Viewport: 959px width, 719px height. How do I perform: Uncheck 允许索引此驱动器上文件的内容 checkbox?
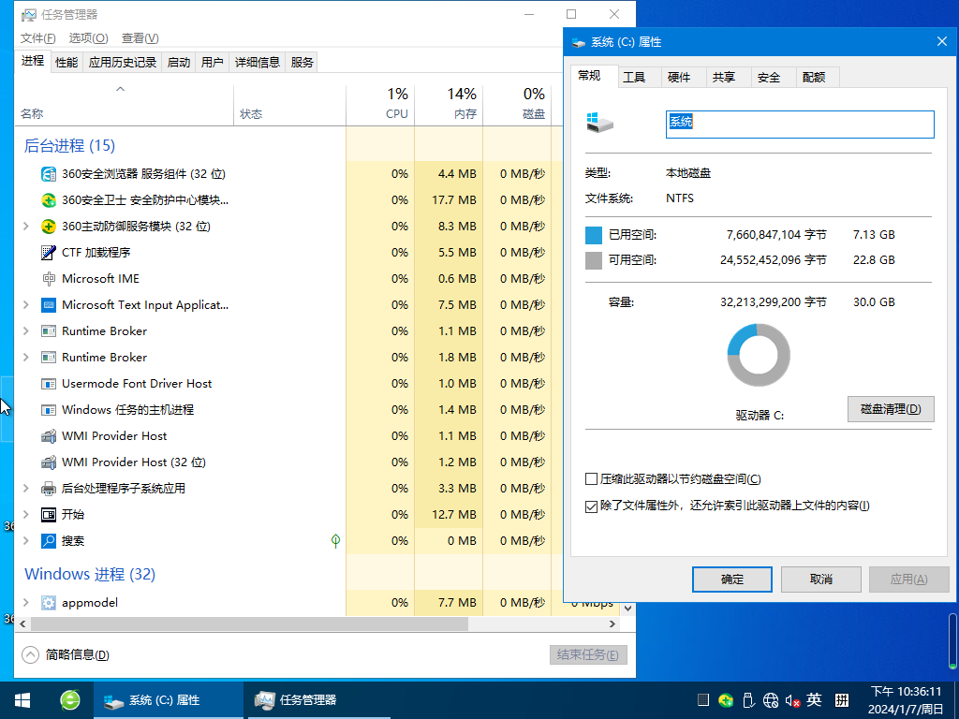tap(591, 506)
